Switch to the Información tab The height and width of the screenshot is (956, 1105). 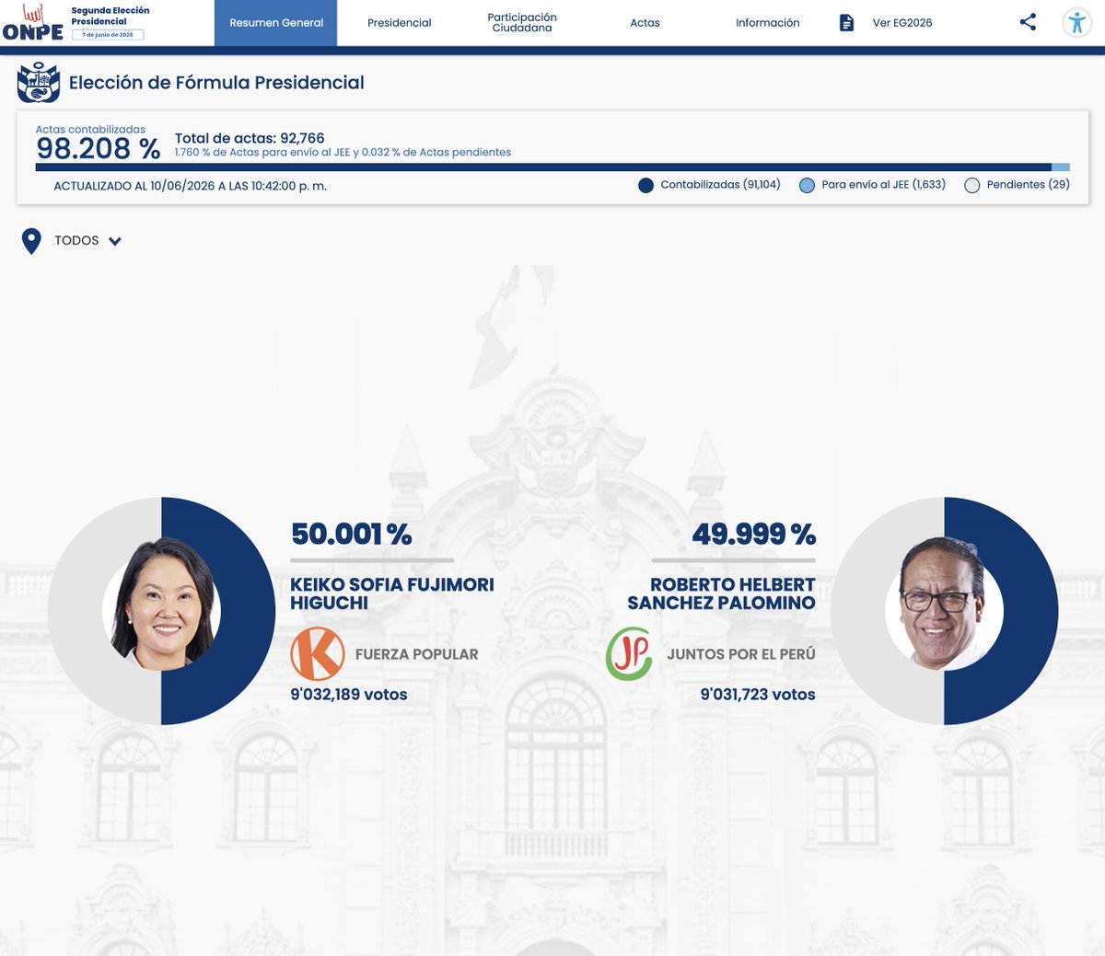point(767,23)
